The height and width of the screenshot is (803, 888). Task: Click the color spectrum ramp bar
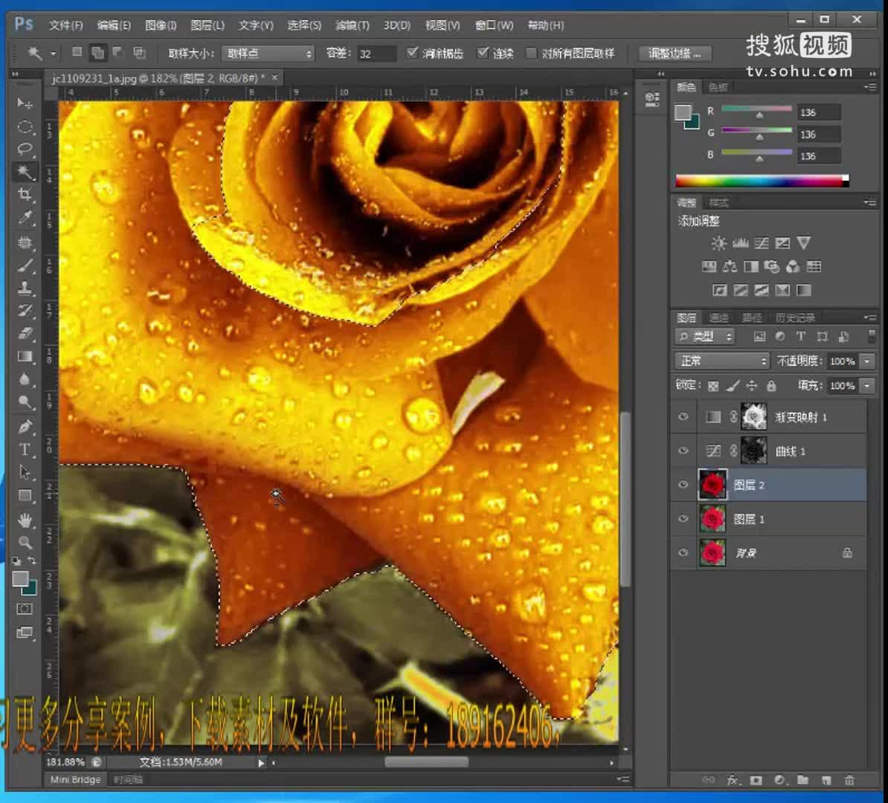coord(759,181)
